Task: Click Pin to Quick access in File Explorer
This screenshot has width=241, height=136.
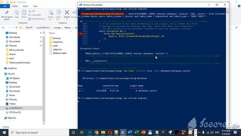Action: point(7,15)
